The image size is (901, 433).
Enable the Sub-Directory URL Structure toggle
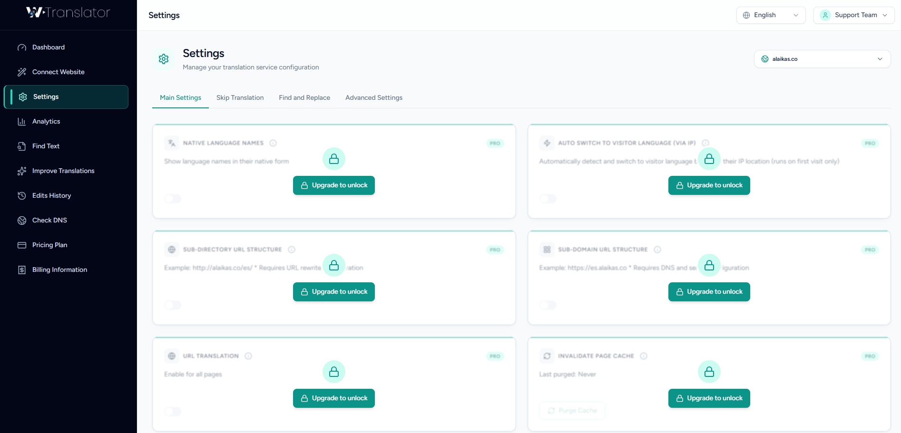point(172,305)
